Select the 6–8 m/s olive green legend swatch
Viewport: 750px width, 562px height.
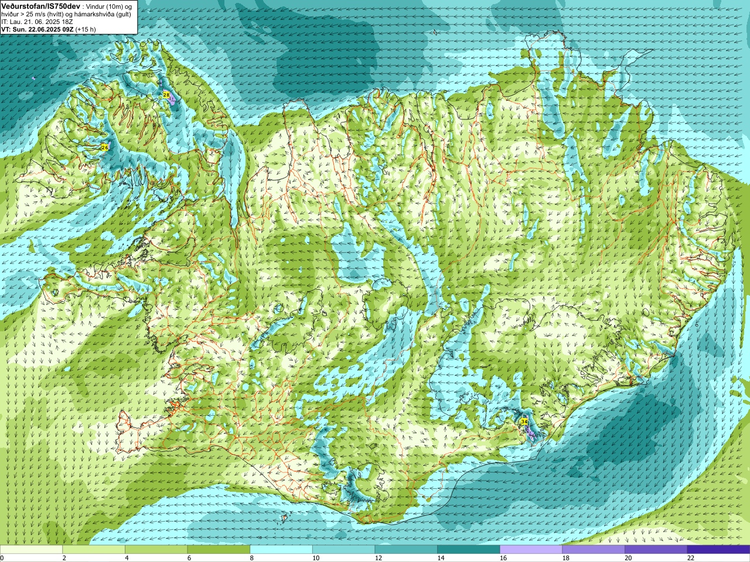point(219,550)
